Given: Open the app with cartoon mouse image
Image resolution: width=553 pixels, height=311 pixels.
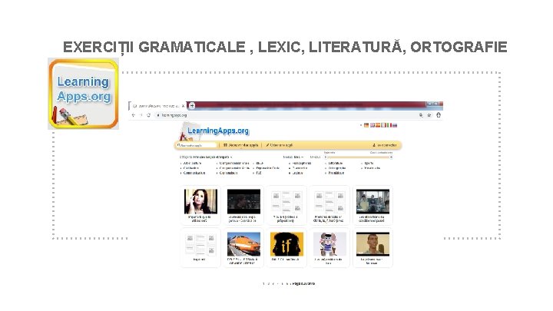Looking at the screenshot, I should click(329, 247).
